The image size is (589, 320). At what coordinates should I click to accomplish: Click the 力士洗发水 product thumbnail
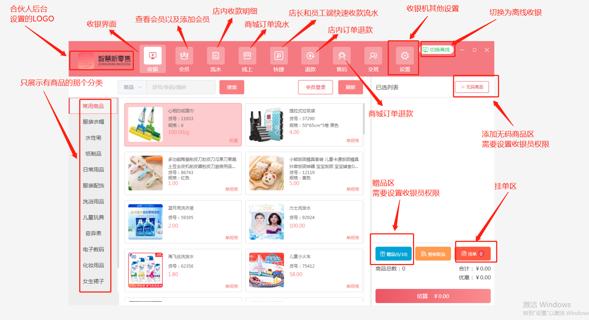(267, 222)
